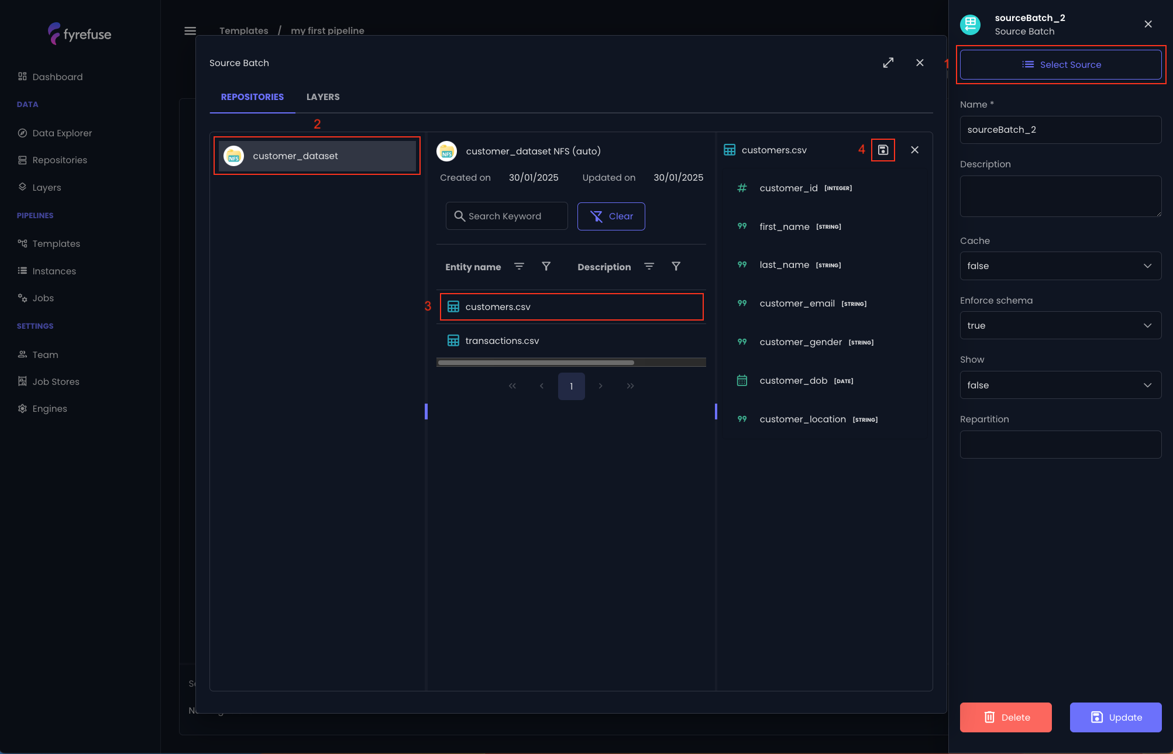
Task: Click the save icon beside customers.csv
Action: tap(883, 150)
